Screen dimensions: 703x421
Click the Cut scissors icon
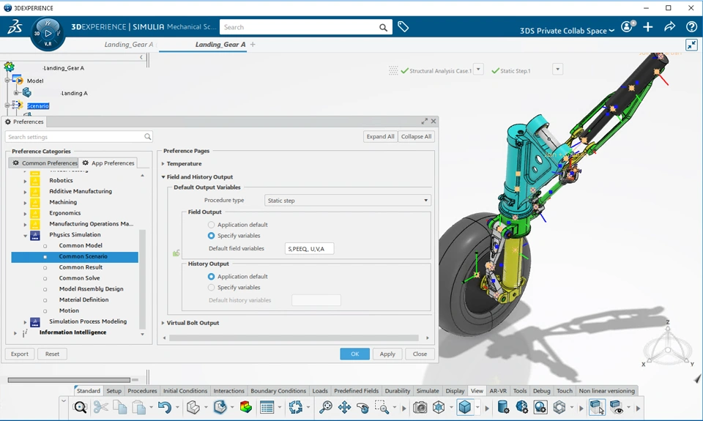click(x=101, y=407)
